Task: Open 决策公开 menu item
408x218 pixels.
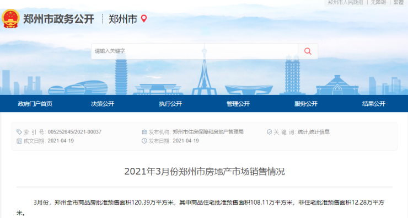Action: click(103, 104)
